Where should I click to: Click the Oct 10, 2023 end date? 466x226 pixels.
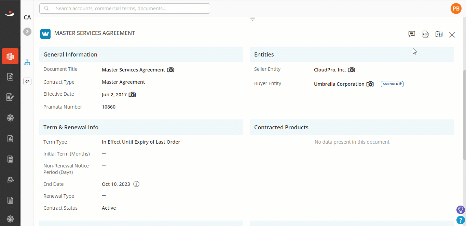coord(116,184)
